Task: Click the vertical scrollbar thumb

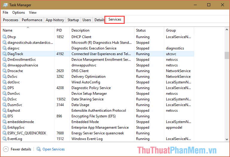Action: point(227,55)
